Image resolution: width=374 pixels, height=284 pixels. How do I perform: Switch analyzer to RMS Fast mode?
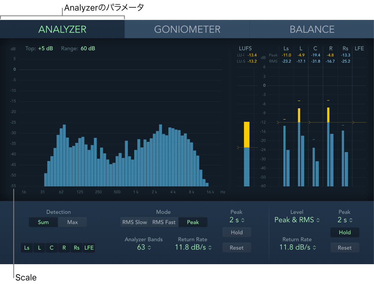click(164, 222)
